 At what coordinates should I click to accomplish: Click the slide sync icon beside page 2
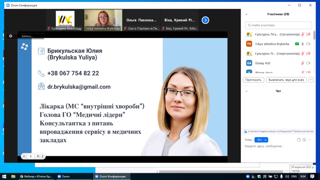(38, 156)
